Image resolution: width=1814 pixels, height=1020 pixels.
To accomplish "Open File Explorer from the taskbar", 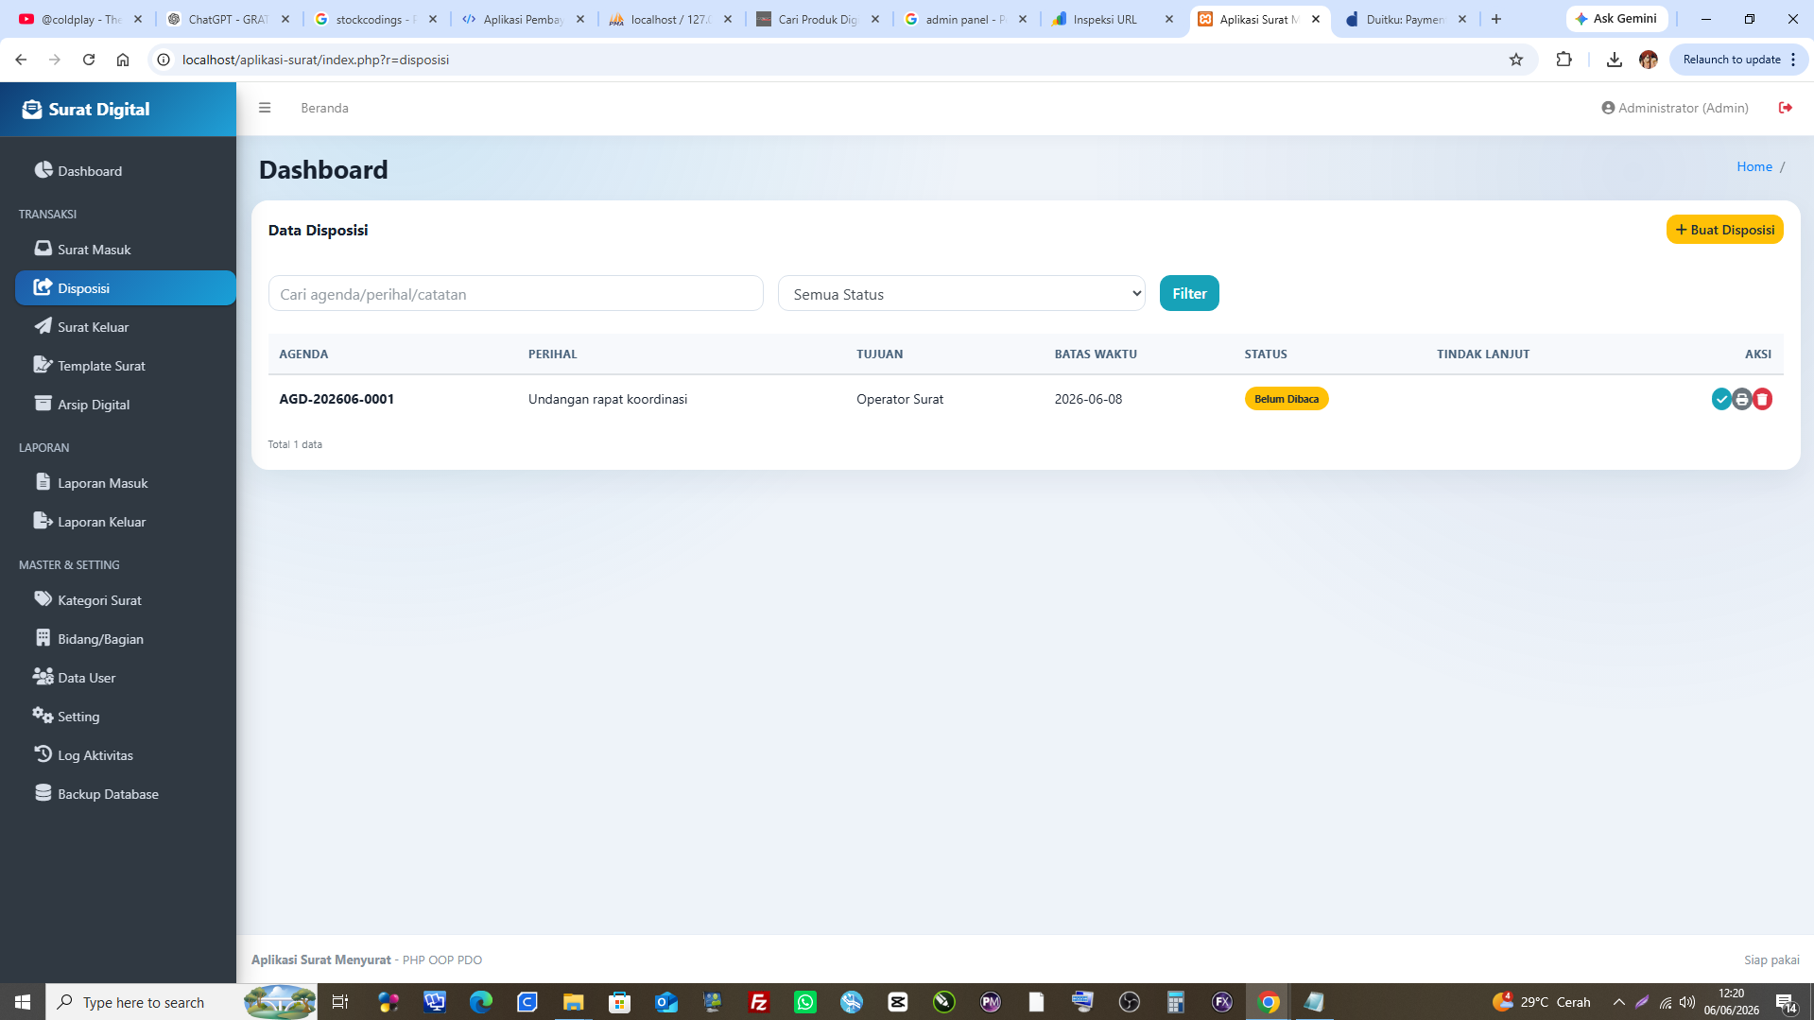I will click(x=573, y=1002).
